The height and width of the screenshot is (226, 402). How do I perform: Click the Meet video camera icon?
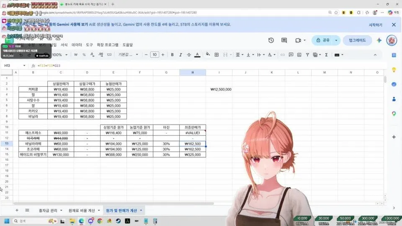[x=298, y=40]
